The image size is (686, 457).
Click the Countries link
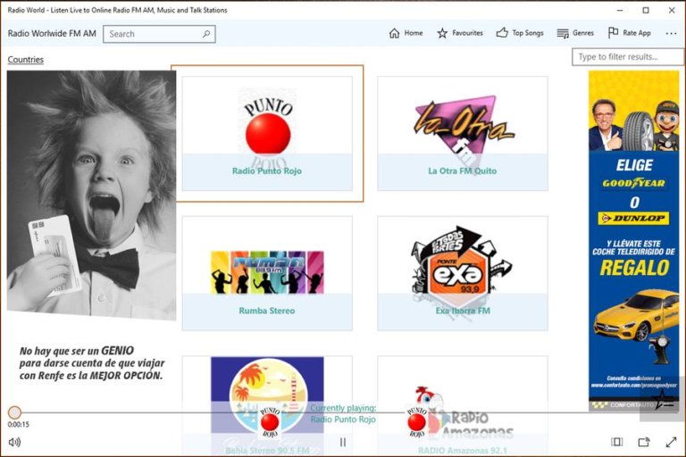(x=25, y=60)
